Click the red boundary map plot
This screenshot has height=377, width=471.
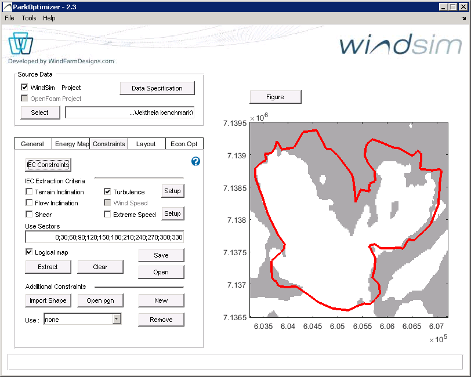[349, 220]
